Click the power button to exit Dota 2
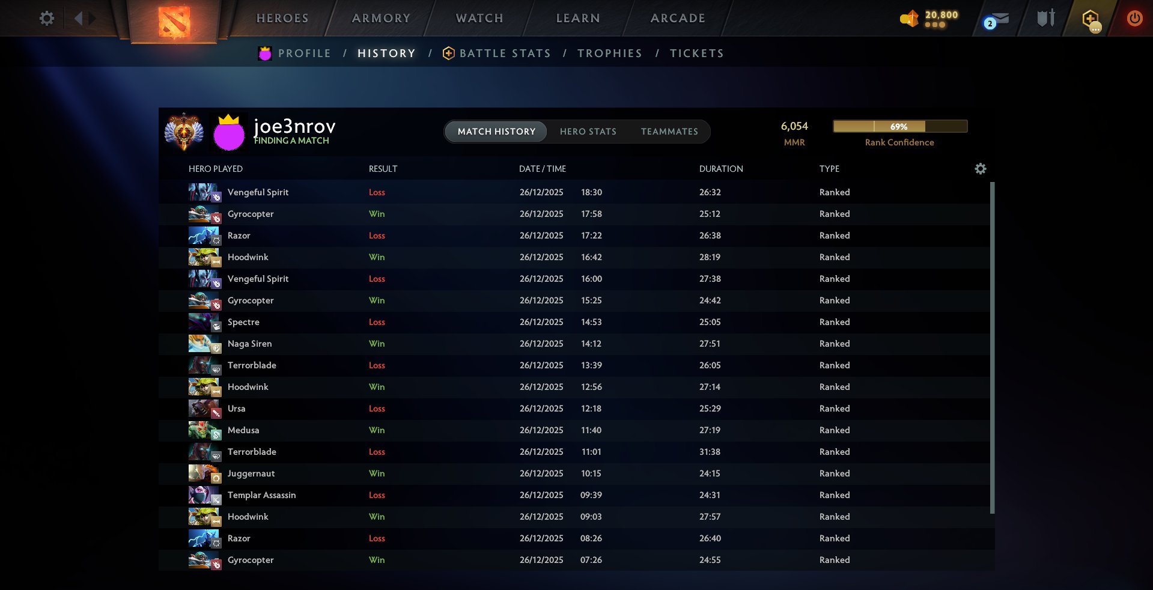The image size is (1153, 590). [1134, 18]
